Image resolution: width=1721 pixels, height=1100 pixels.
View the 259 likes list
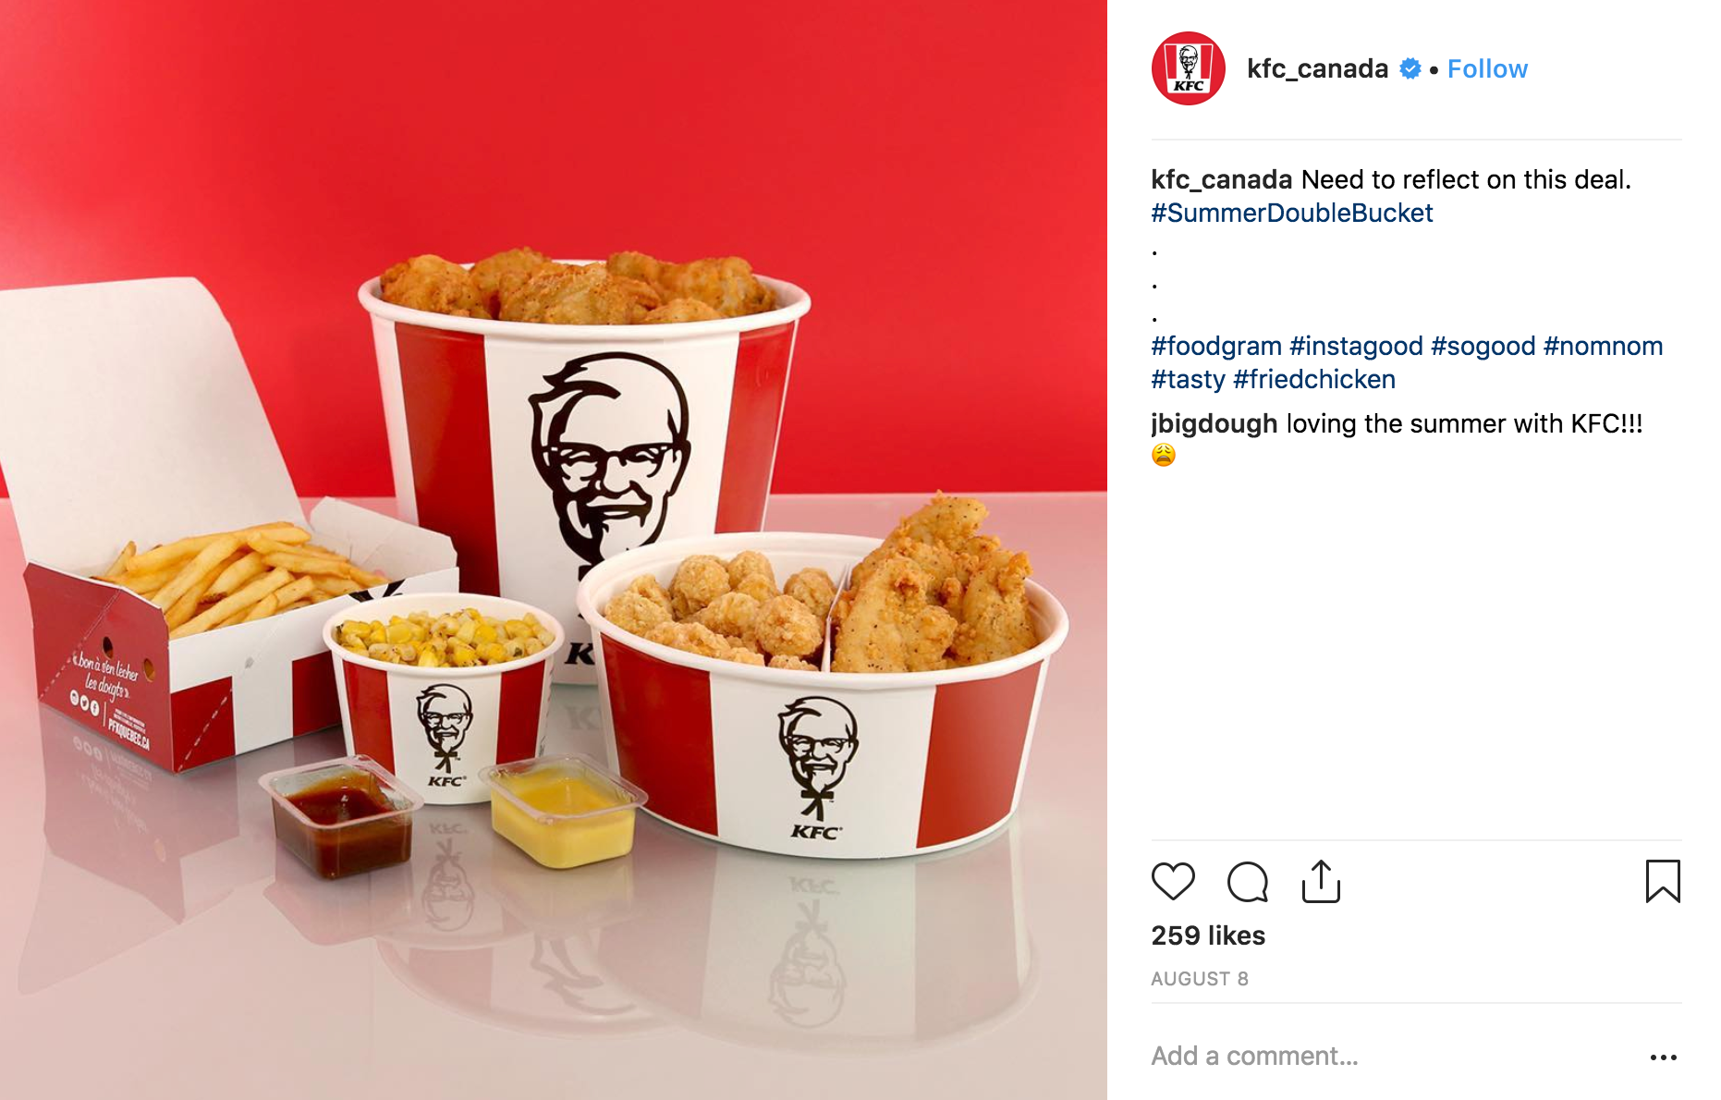(x=1208, y=935)
